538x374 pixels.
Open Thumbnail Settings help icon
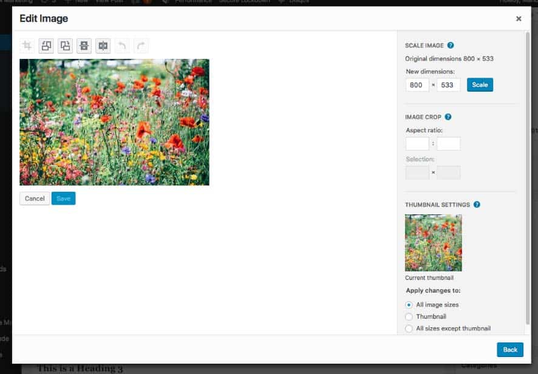point(477,205)
